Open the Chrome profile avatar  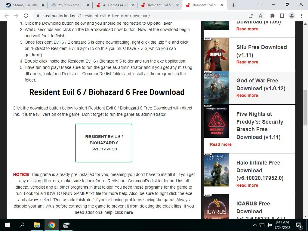(292, 16)
